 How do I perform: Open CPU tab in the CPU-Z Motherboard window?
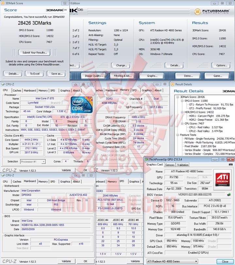(6, 182)
